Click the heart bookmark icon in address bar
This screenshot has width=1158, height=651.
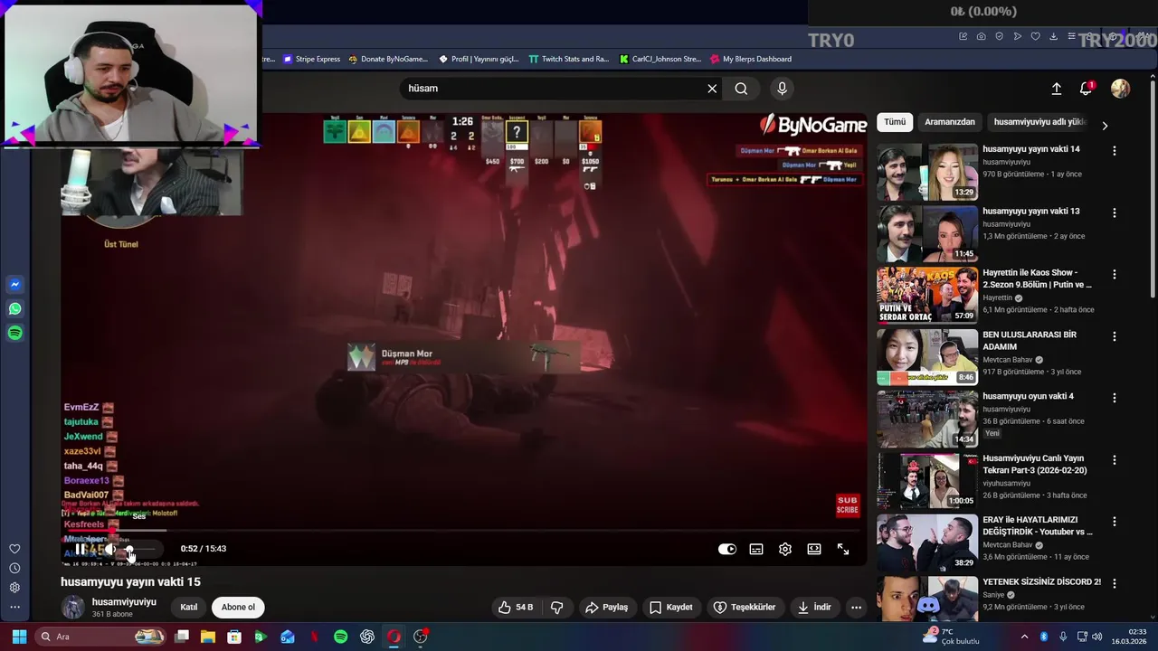pyautogui.click(x=1036, y=36)
